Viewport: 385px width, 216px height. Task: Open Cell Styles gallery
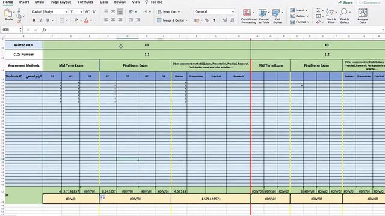tap(277, 16)
